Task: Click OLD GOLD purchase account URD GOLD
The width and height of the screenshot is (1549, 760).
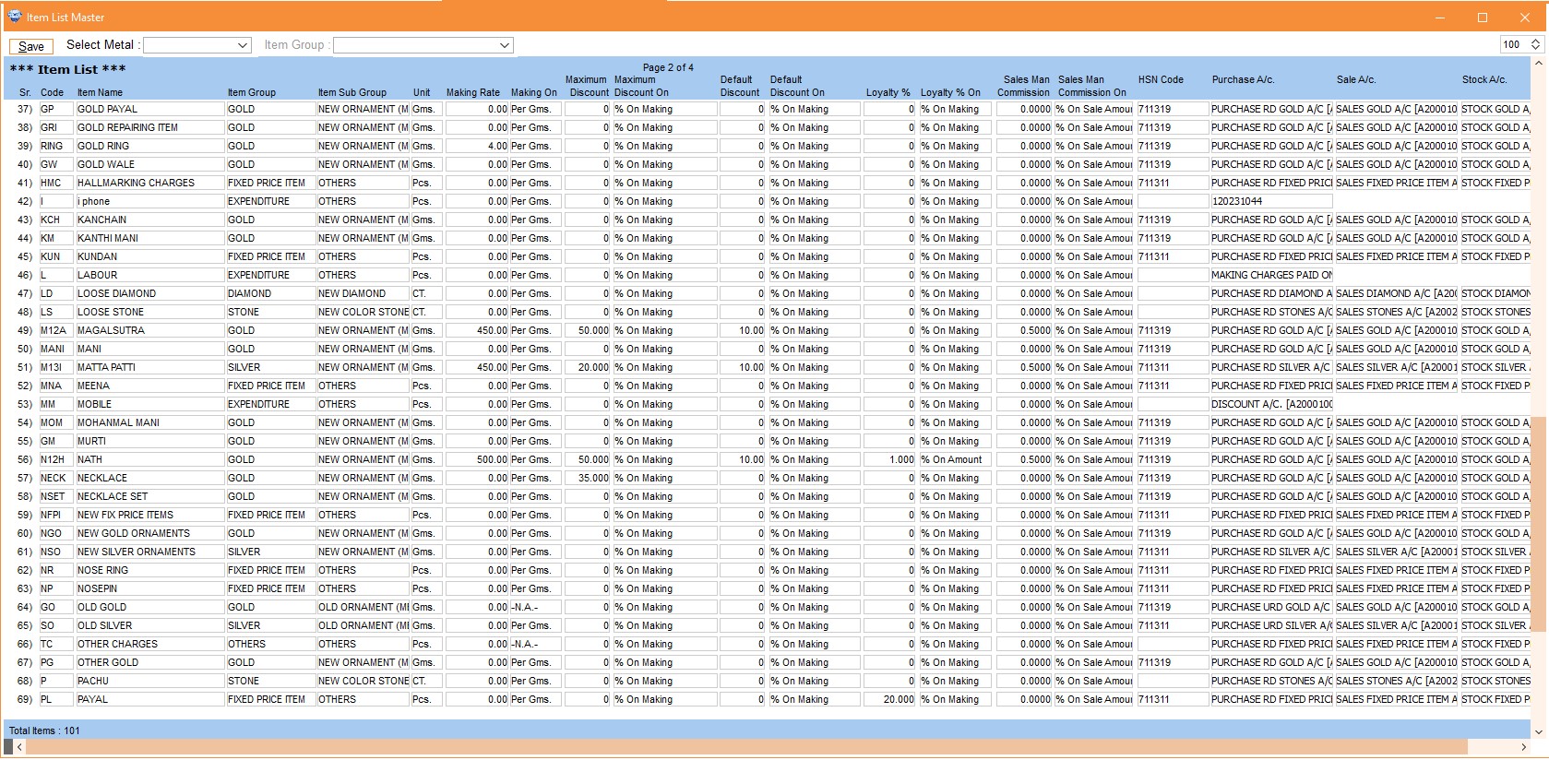Action: point(1270,607)
